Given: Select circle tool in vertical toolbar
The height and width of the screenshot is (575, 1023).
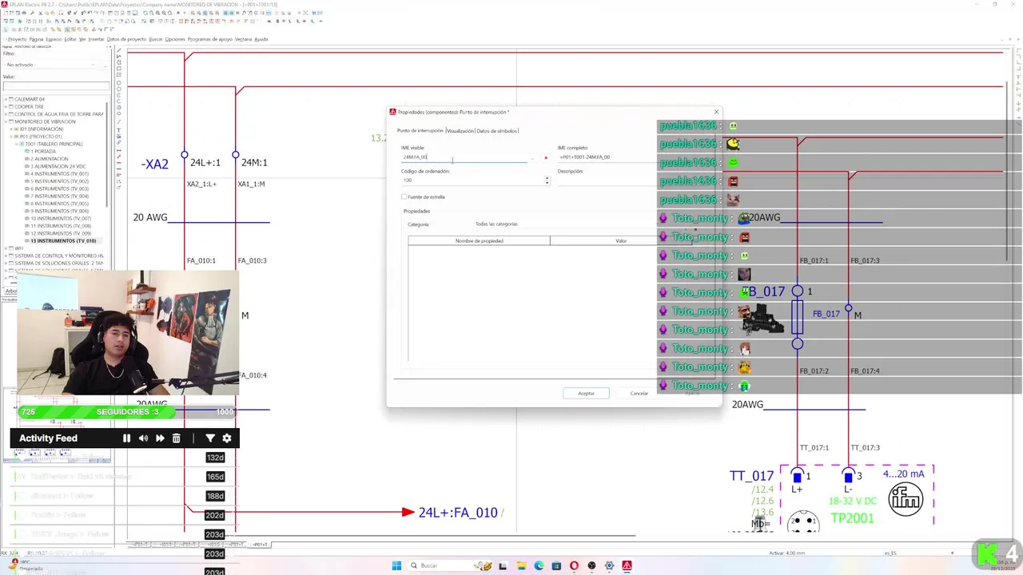Looking at the screenshot, I should pos(119,82).
